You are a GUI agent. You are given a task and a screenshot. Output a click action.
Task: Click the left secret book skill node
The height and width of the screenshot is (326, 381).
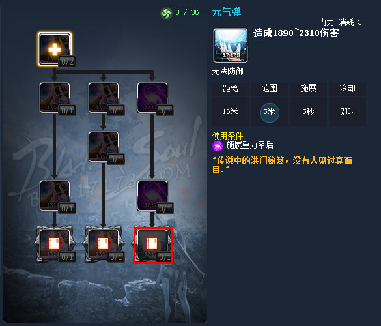pos(55,244)
